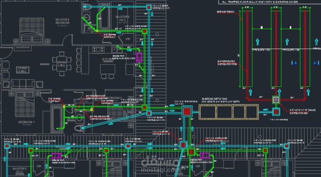Select the purple grease trap beside kitchen
The height and width of the screenshot is (177, 321).
(139, 57)
